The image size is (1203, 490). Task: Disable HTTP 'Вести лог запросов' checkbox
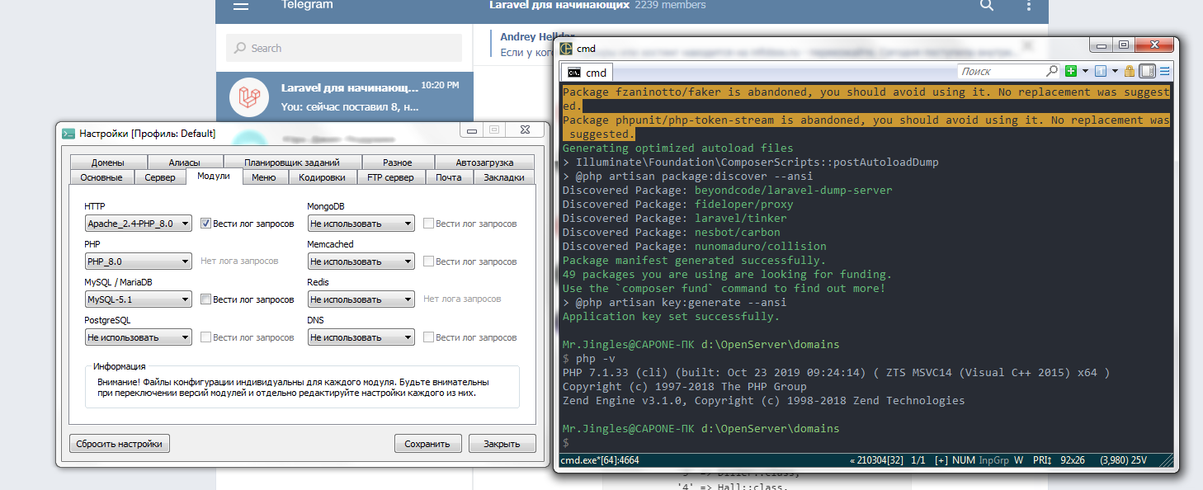point(207,224)
